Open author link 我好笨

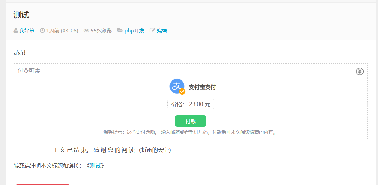(27, 31)
